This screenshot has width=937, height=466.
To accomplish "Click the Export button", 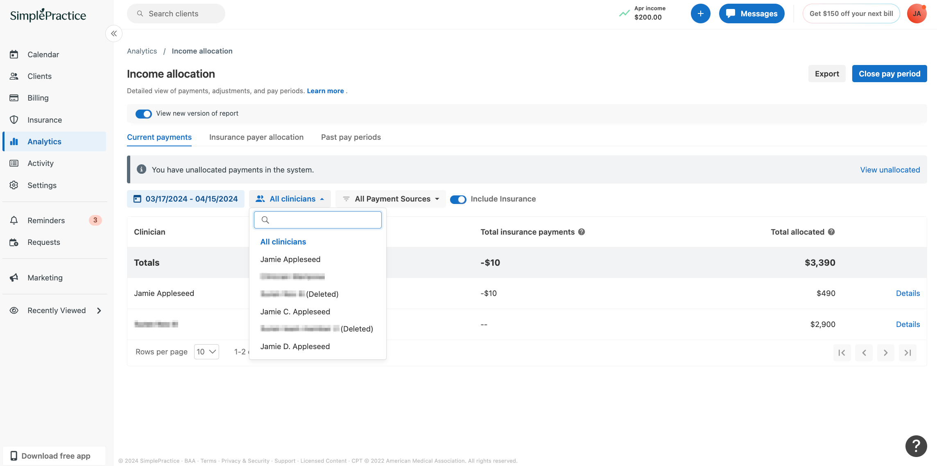I will [827, 74].
